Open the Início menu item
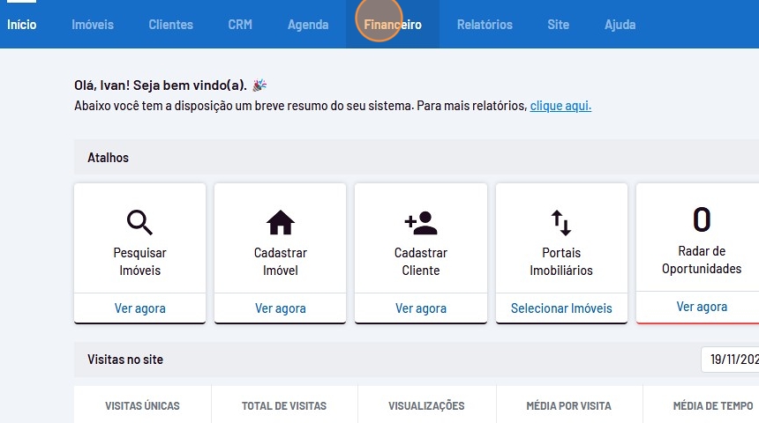Screen dimensions: 759x423 pyautogui.click(x=22, y=25)
